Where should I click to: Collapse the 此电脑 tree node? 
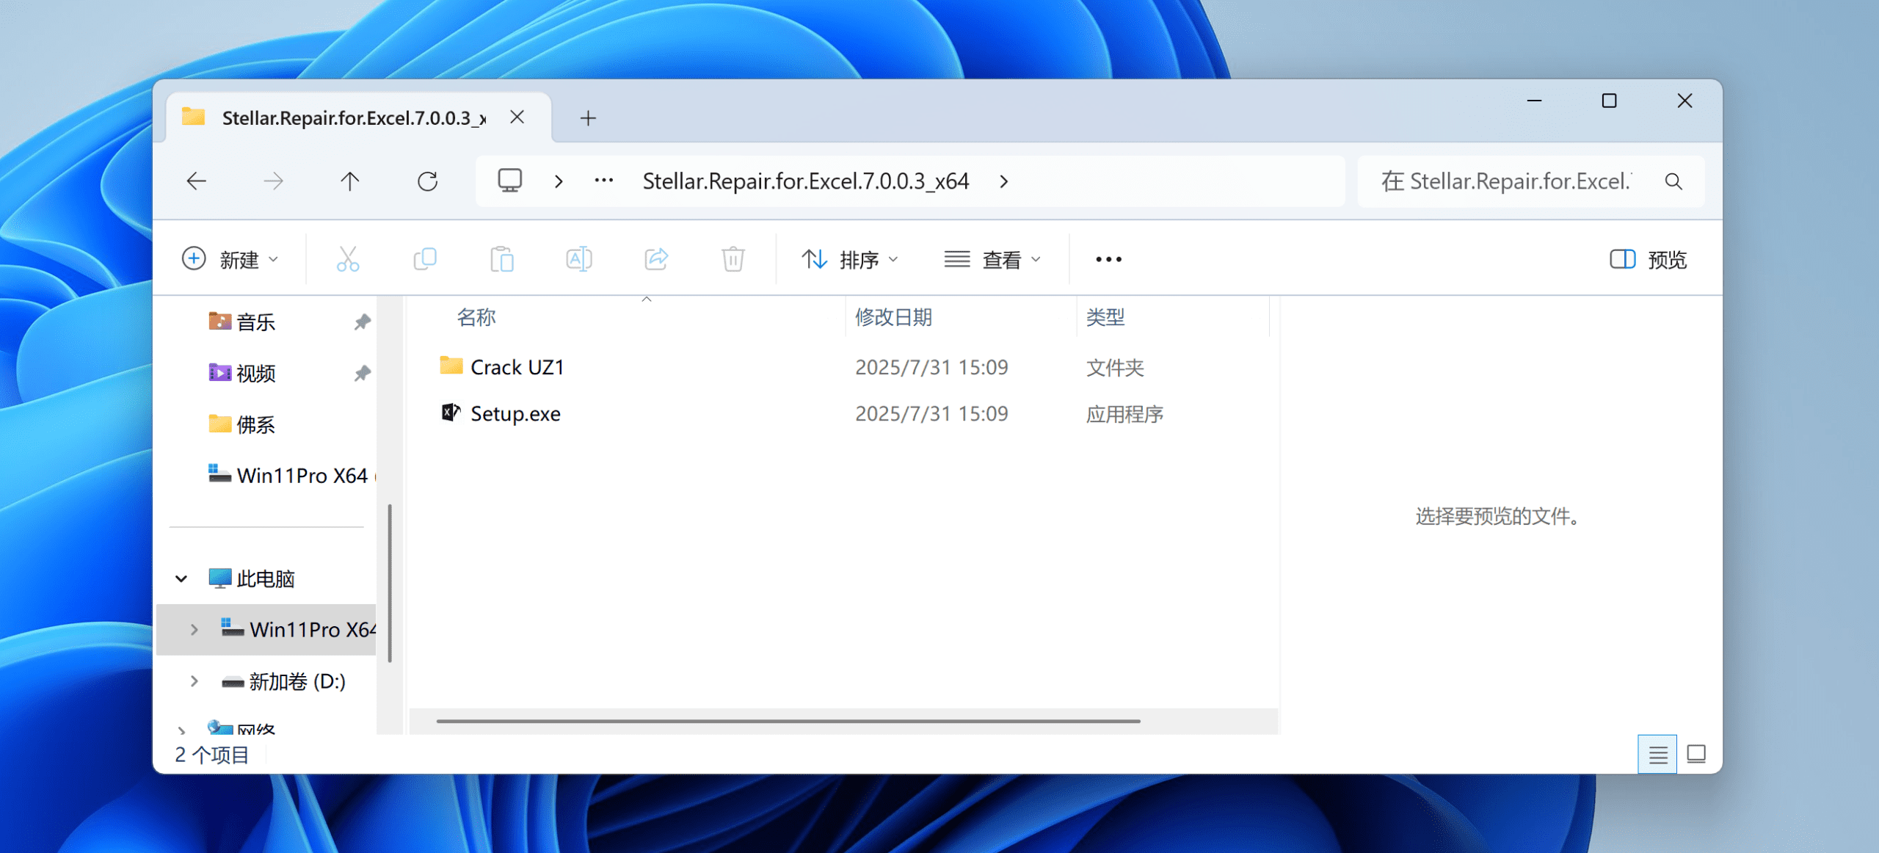[x=181, y=578]
